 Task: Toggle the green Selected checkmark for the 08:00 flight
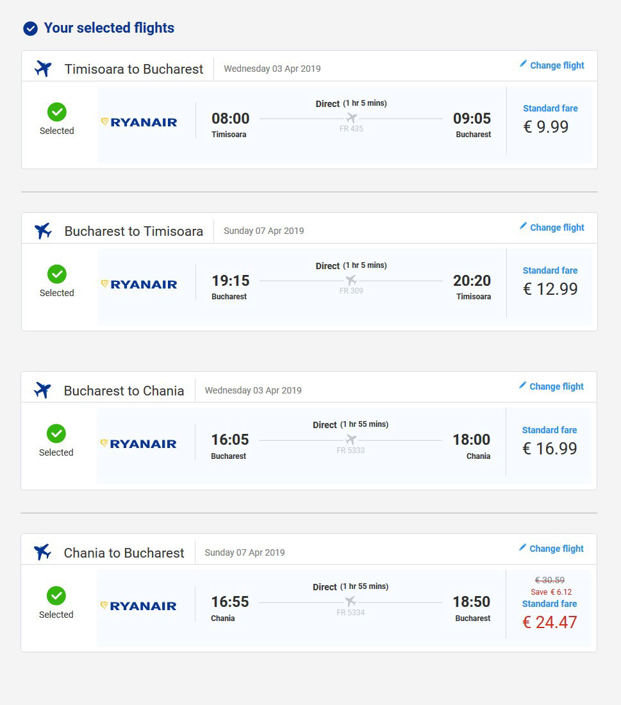pos(57,112)
